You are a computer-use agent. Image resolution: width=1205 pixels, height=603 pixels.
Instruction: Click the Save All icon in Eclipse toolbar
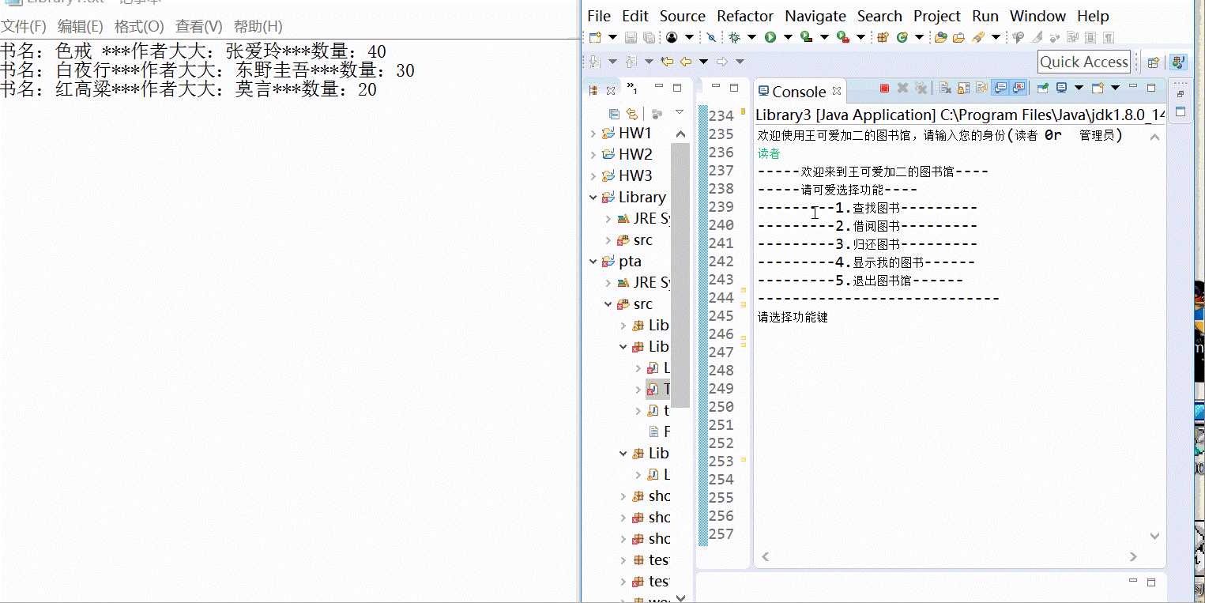point(649,37)
